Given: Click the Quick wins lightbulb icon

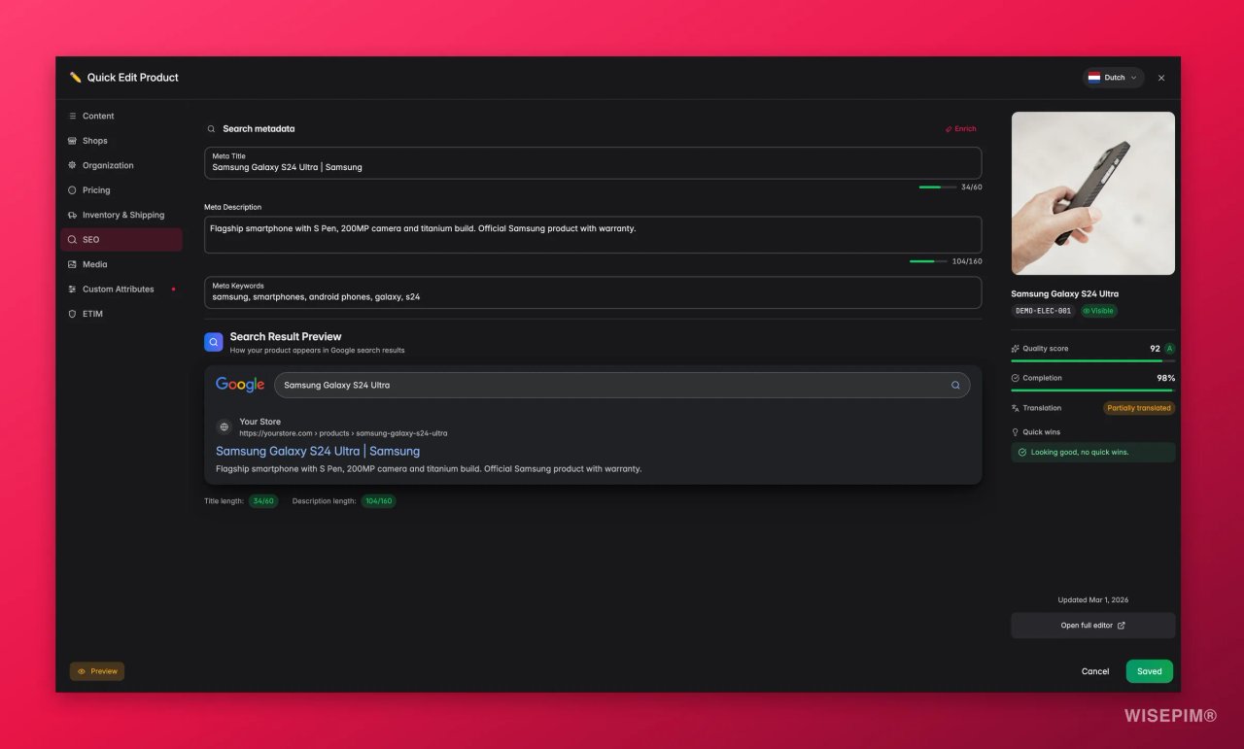Looking at the screenshot, I should [x=1016, y=432].
